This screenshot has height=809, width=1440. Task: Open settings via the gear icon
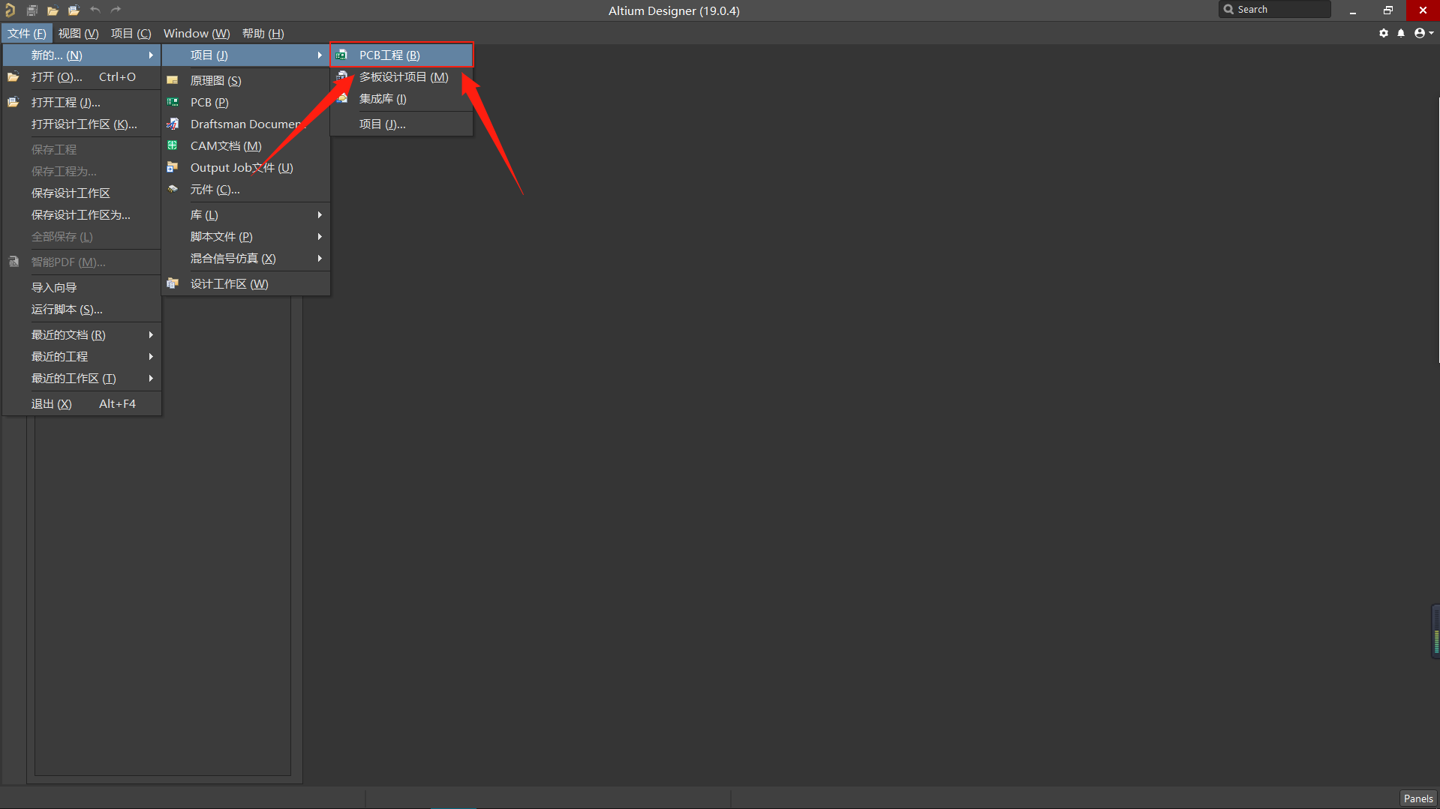1384,33
